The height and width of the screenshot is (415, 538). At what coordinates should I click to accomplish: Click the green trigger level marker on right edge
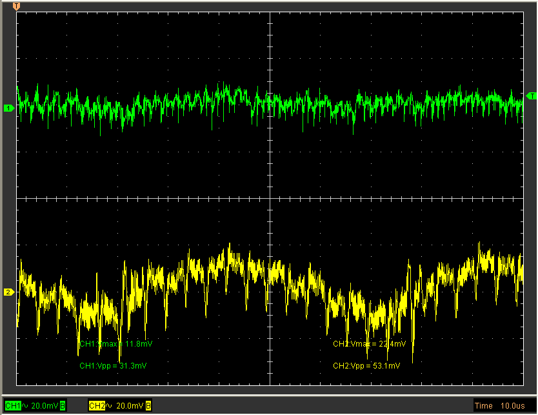click(532, 96)
